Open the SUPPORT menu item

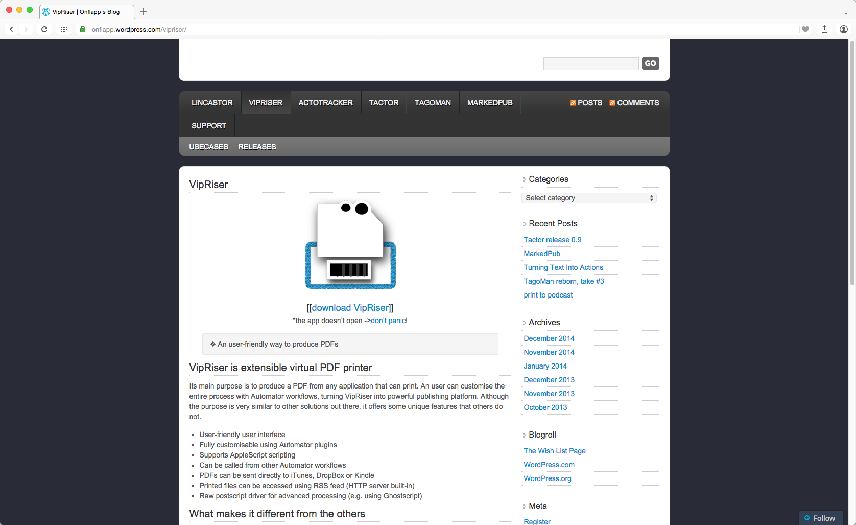209,126
